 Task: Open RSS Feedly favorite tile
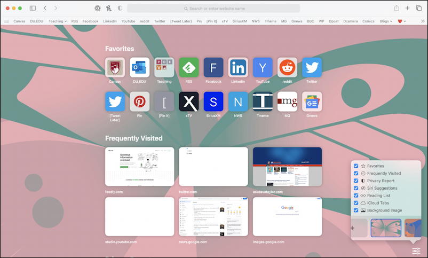[x=188, y=67]
